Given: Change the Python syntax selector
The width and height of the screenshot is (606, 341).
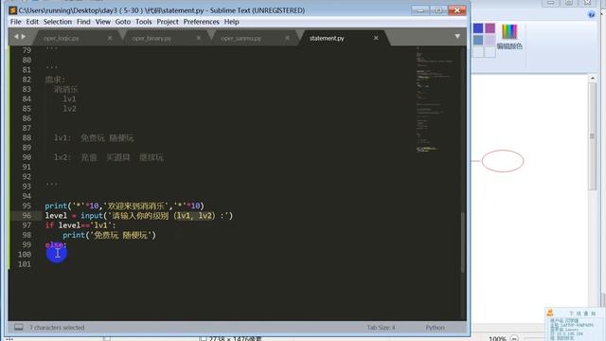Looking at the screenshot, I should (x=435, y=328).
